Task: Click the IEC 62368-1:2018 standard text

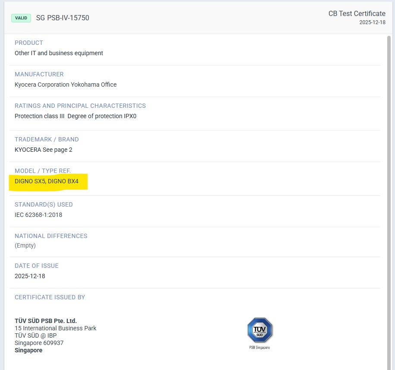Action: click(x=38, y=215)
